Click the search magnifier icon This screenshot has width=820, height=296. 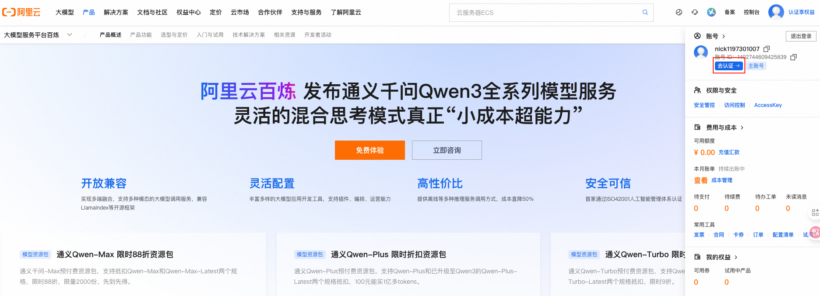(645, 12)
